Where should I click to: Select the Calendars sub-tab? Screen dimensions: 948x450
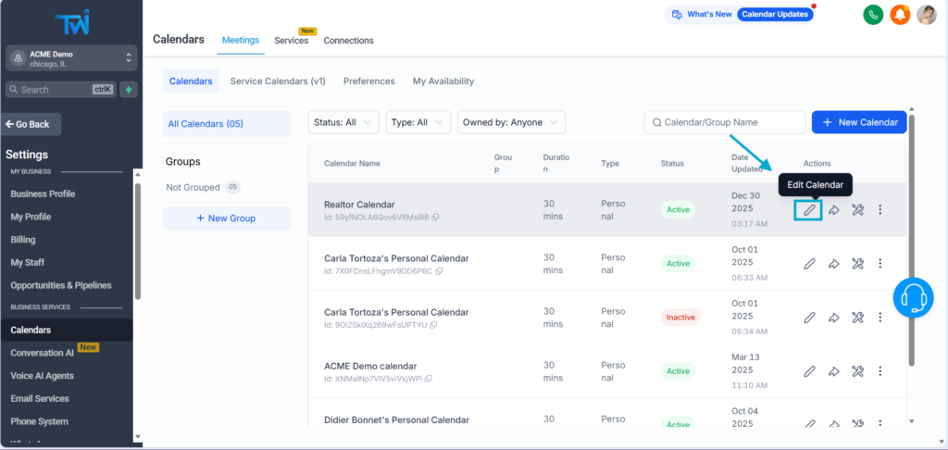[191, 81]
